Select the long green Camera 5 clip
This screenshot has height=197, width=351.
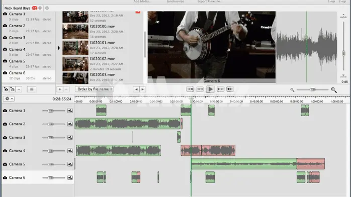coord(244,164)
